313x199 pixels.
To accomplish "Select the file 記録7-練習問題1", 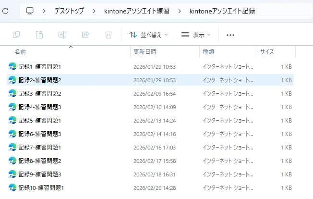I will (40, 148).
